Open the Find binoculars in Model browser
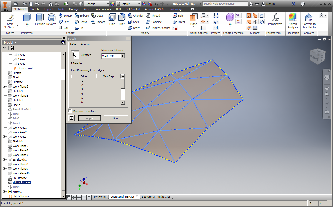The image size is (333, 207). coord(12,48)
